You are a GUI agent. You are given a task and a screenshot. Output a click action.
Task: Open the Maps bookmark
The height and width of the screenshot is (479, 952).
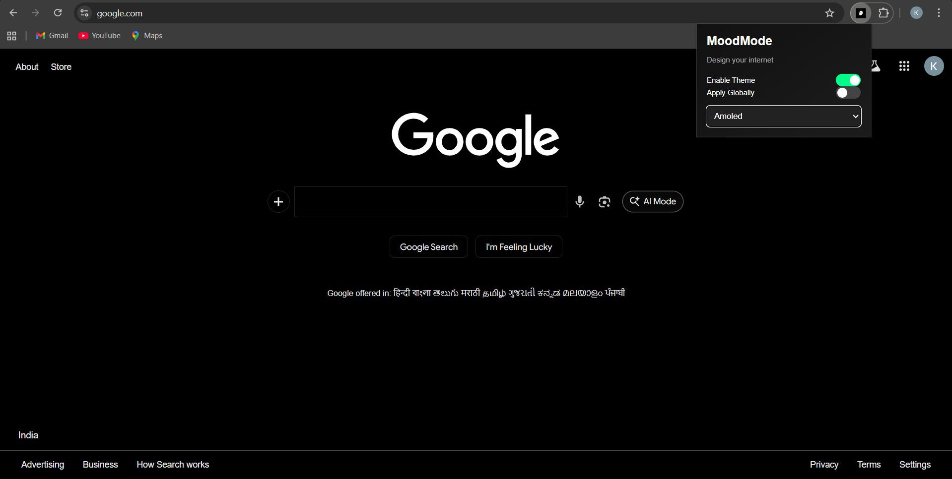pyautogui.click(x=147, y=36)
